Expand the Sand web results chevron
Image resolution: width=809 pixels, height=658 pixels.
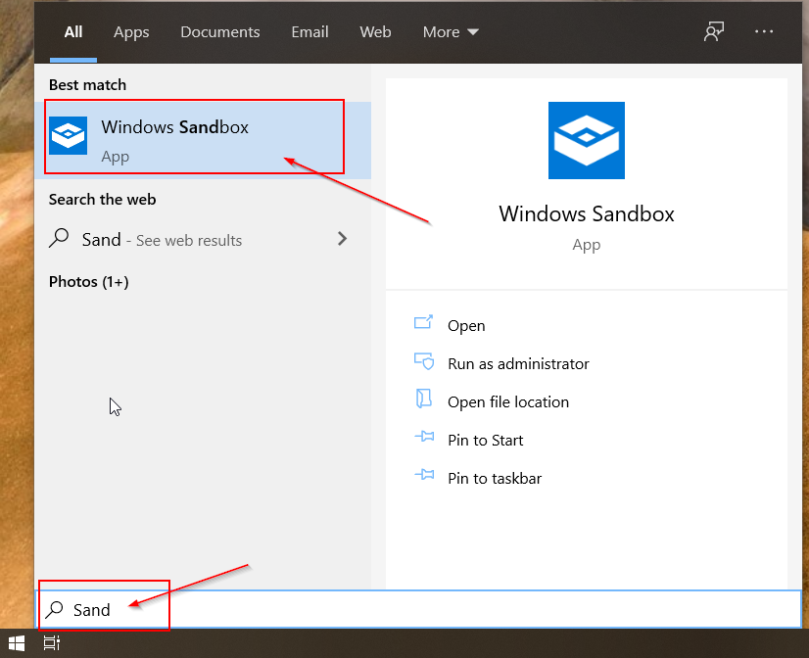coord(342,238)
